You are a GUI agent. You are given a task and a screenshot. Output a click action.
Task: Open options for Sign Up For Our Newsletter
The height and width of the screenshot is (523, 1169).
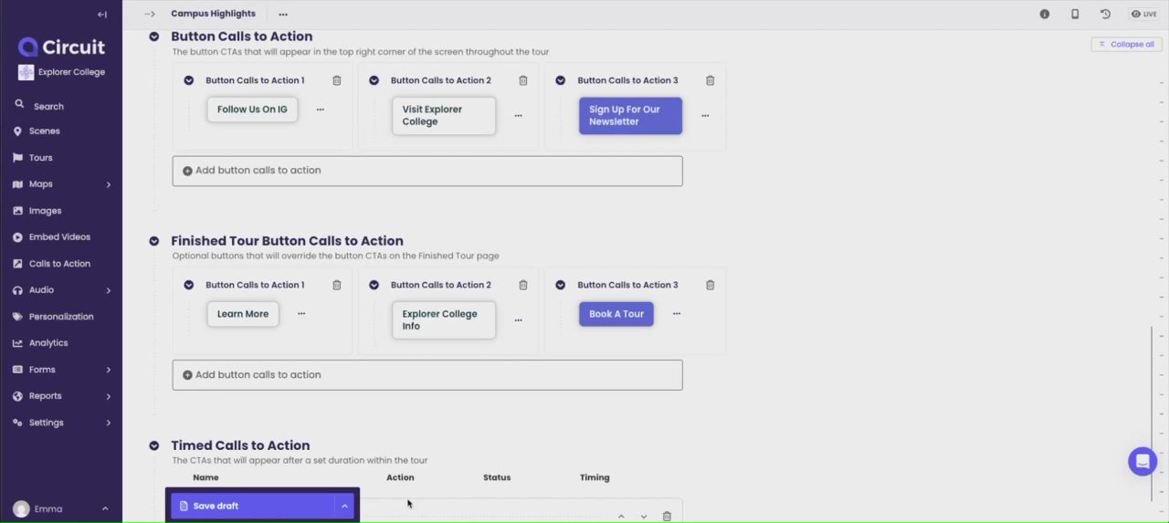705,116
